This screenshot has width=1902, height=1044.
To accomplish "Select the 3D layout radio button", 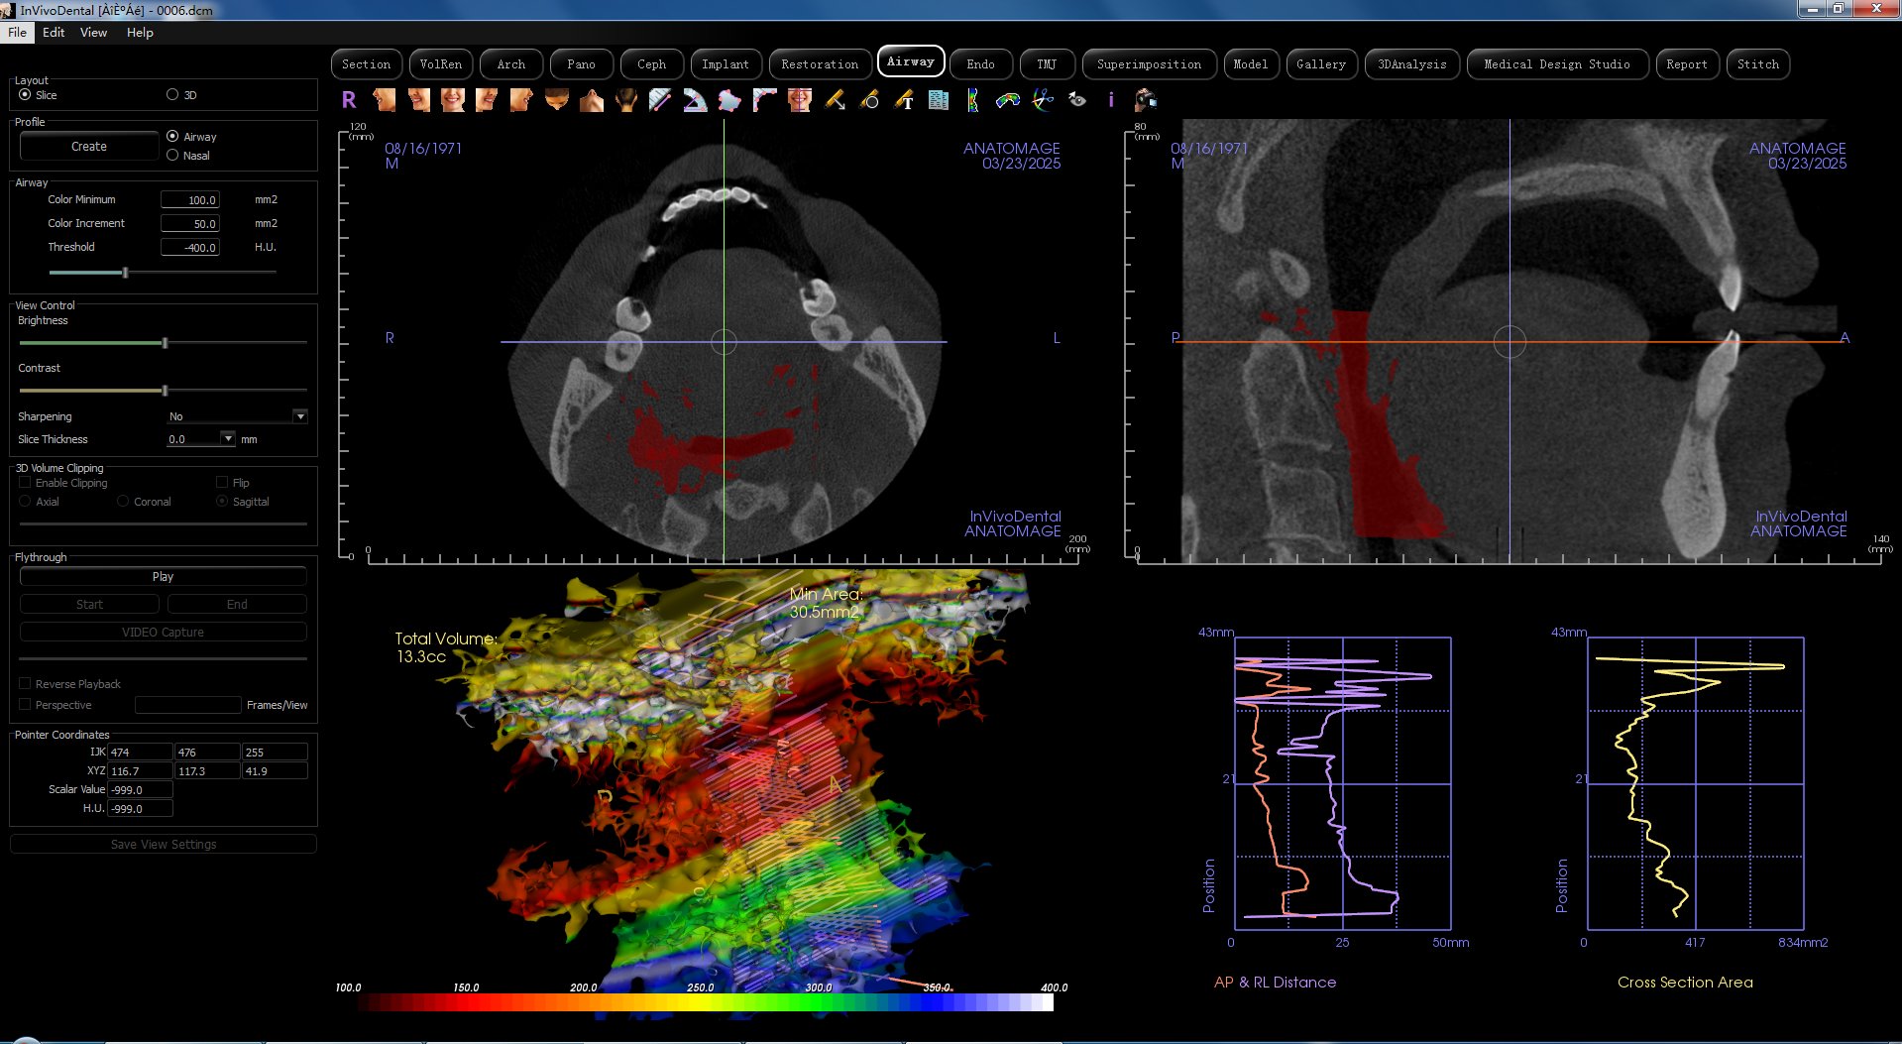I will click(171, 94).
